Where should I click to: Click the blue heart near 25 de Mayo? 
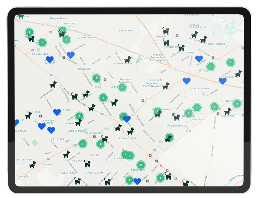199,59
